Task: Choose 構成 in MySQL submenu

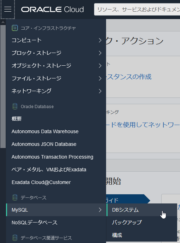Action: (x=142, y=235)
